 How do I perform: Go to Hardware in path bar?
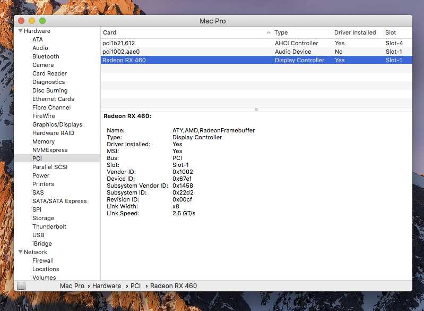[x=107, y=286]
